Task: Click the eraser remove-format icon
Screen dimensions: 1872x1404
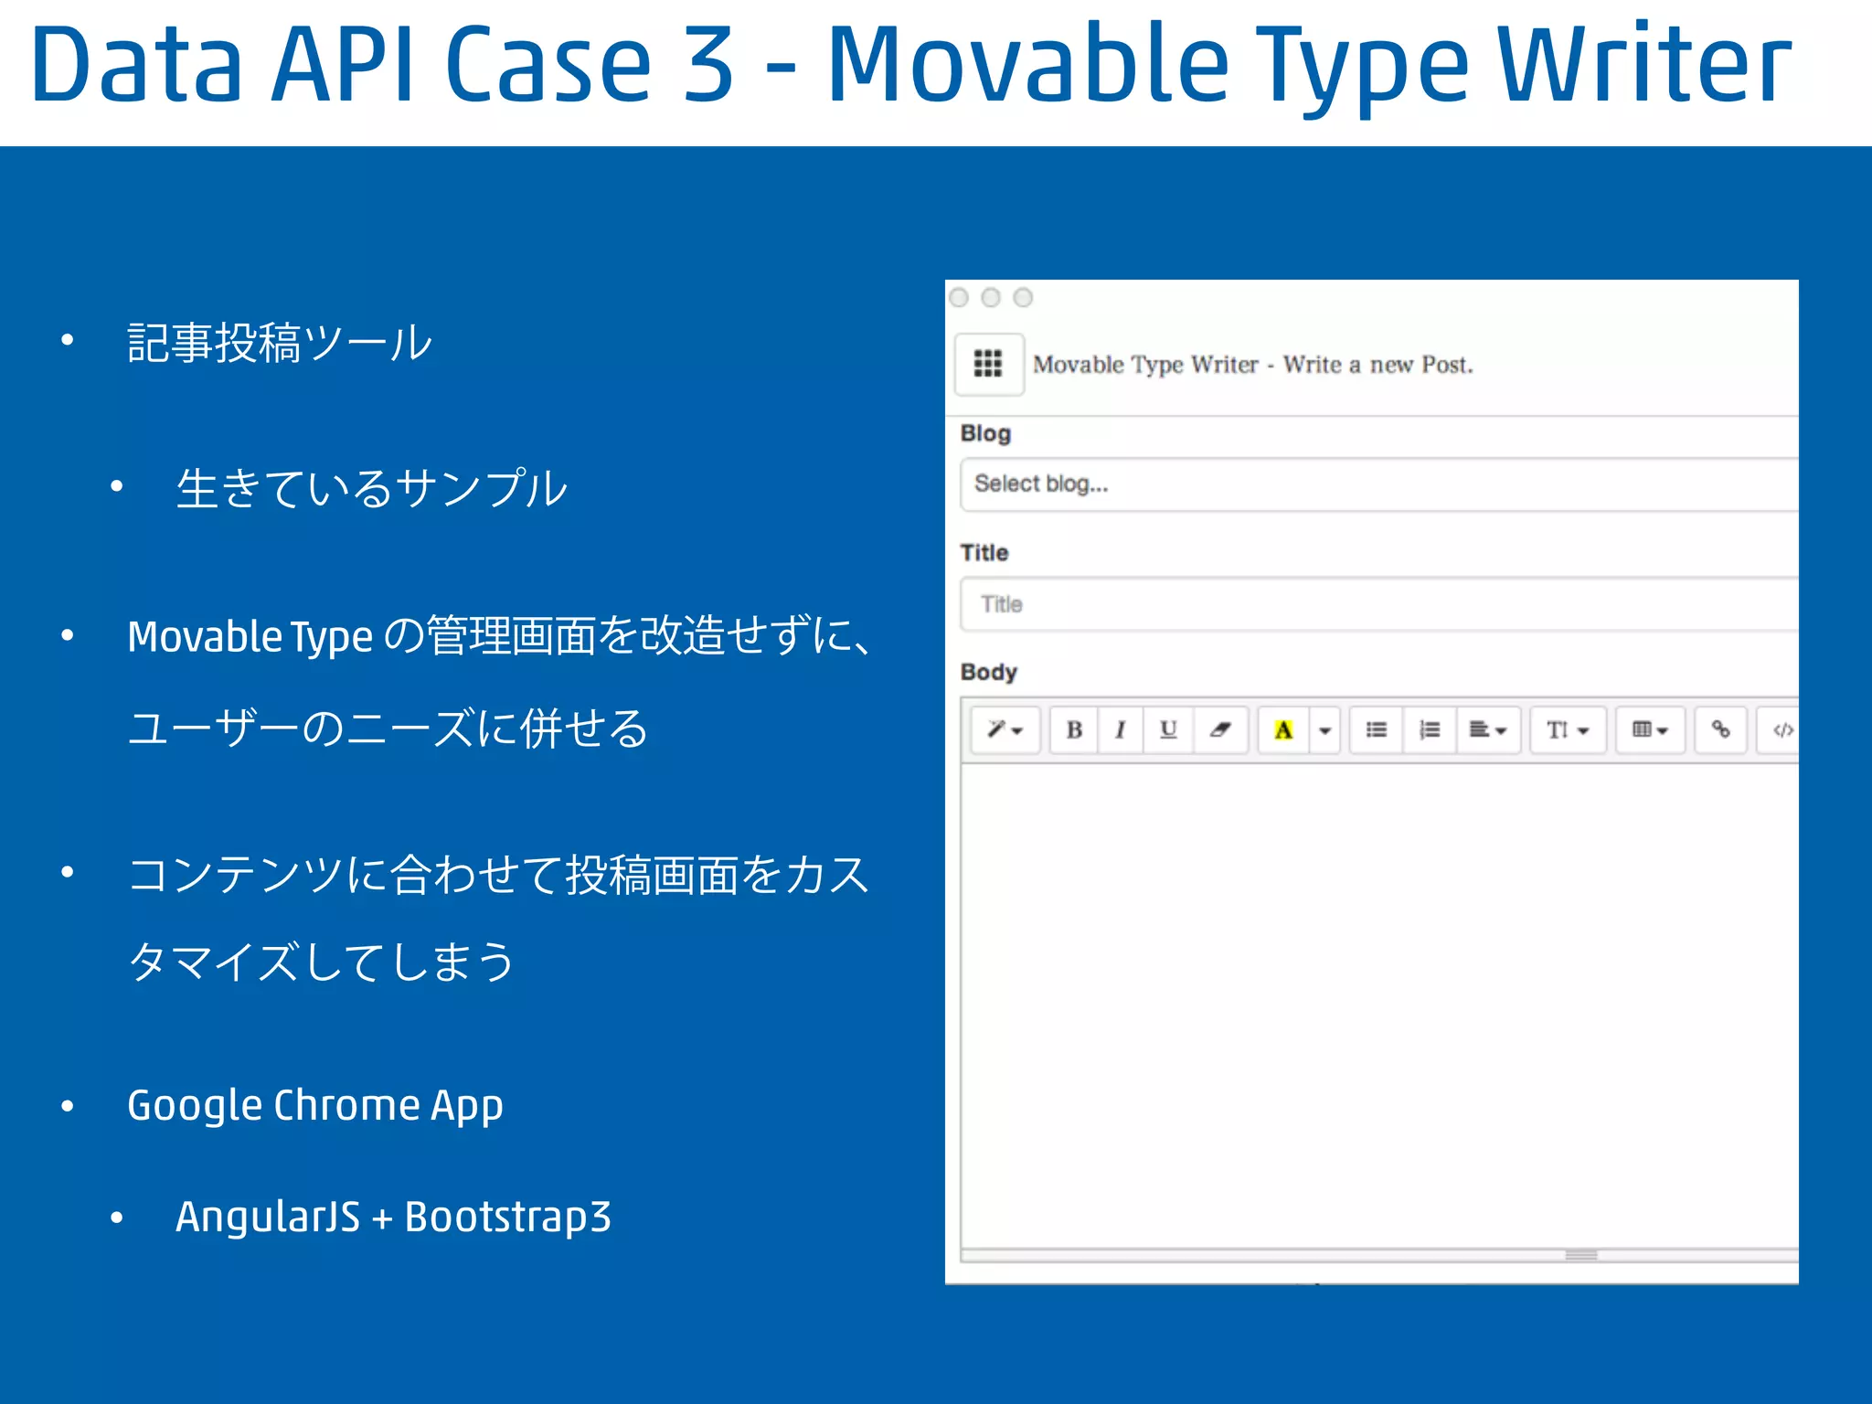Action: pyautogui.click(x=1219, y=729)
